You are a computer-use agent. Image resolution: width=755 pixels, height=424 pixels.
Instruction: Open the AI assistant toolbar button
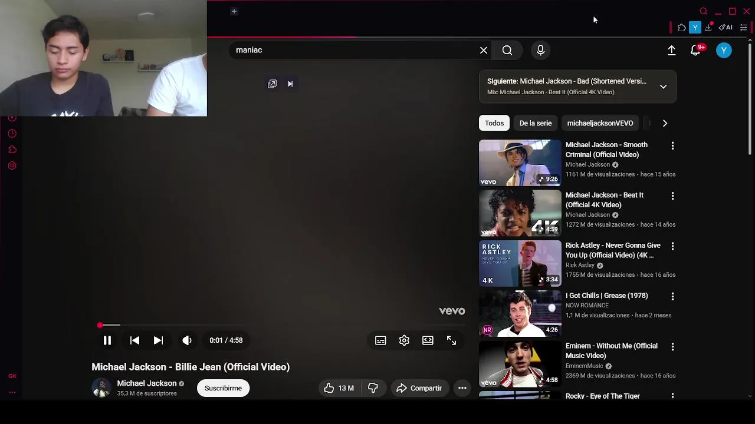[726, 28]
